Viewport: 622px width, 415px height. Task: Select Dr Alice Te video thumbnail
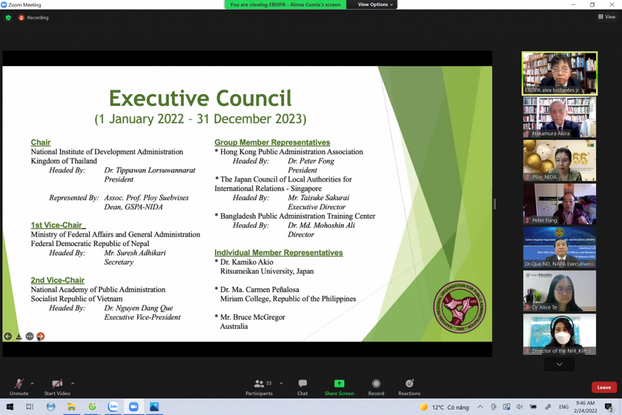coord(559,291)
